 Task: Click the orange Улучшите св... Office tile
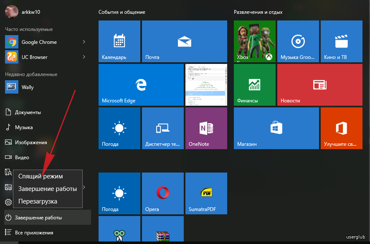(x=342, y=128)
